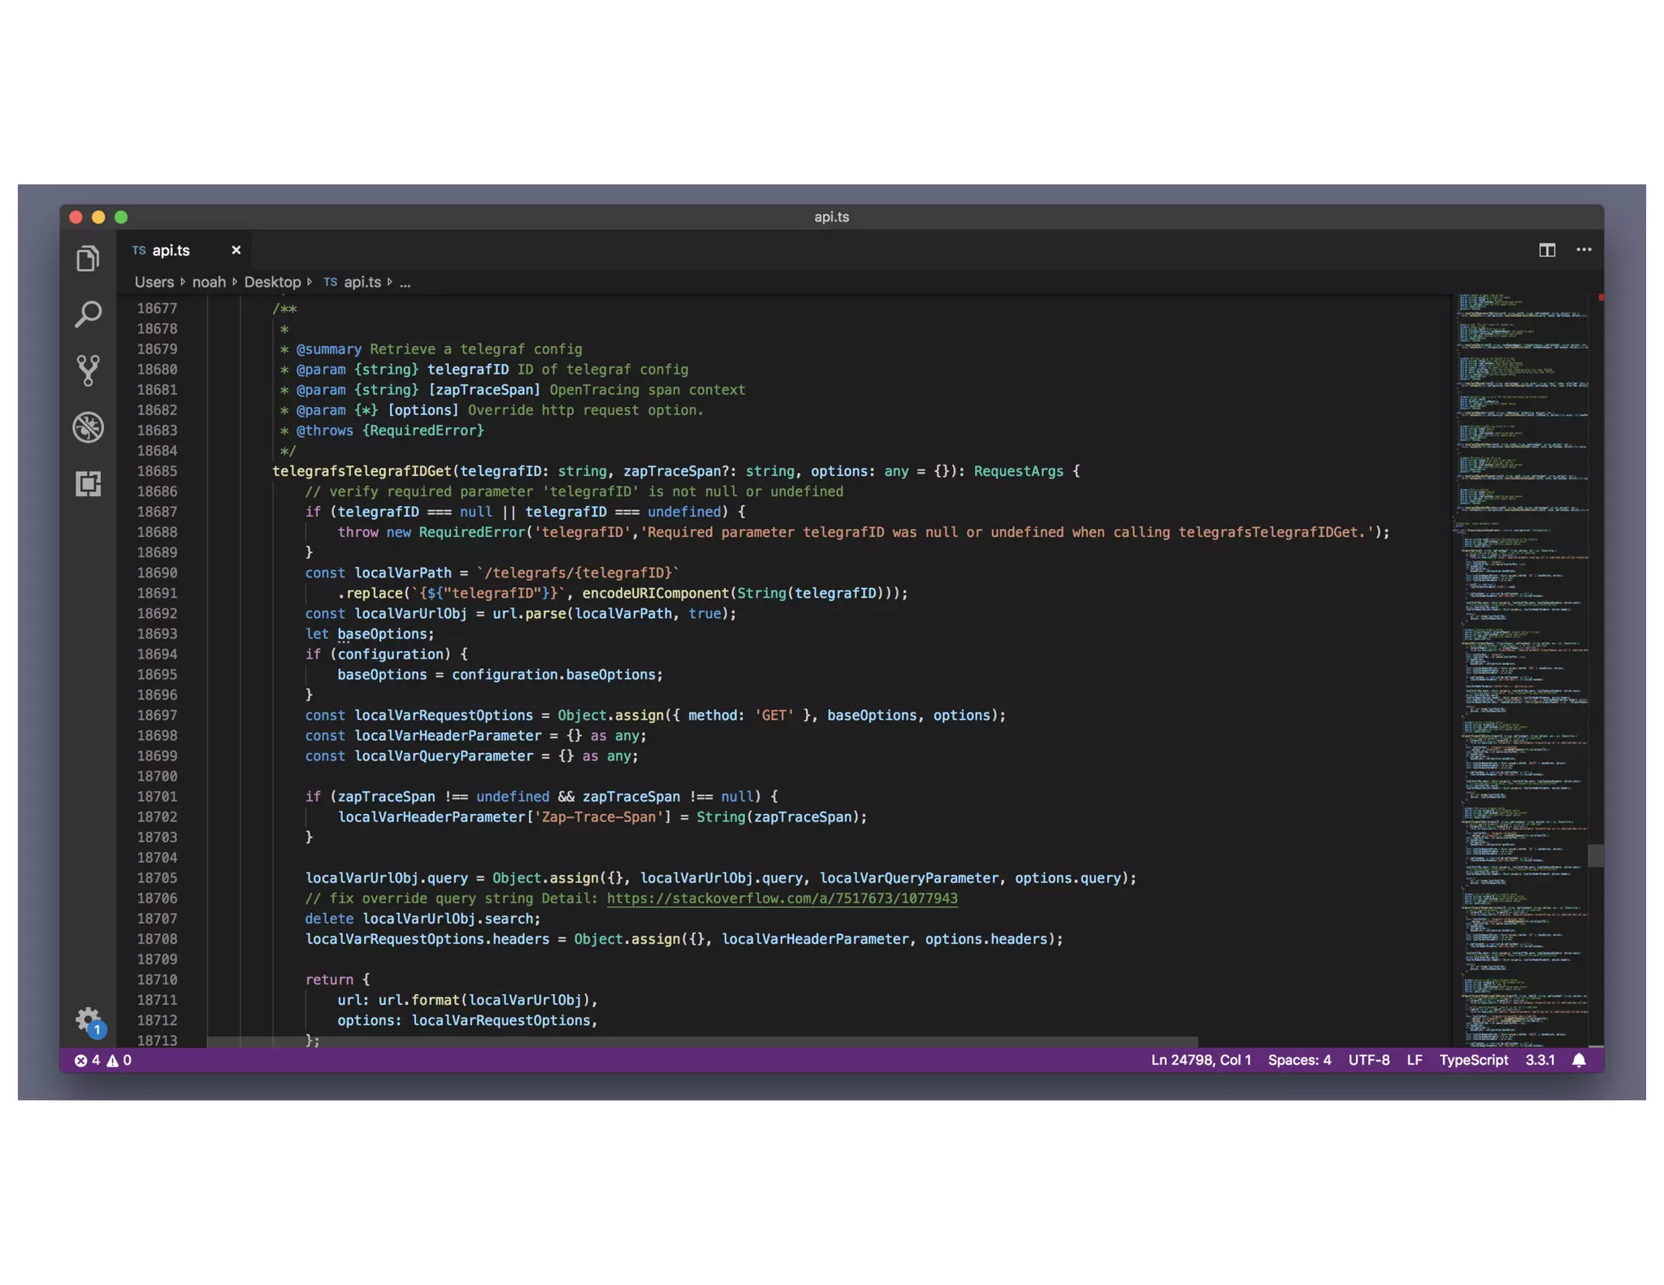Viewport: 1664px width, 1285px height.
Task: Split the editor to the right
Action: tap(1546, 250)
